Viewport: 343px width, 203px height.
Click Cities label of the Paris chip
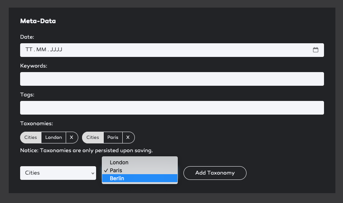tap(93, 137)
